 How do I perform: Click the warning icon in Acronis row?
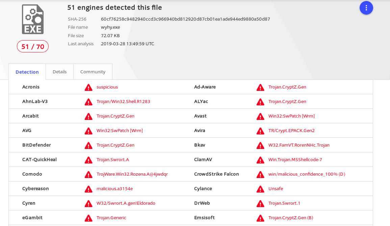pos(88,87)
